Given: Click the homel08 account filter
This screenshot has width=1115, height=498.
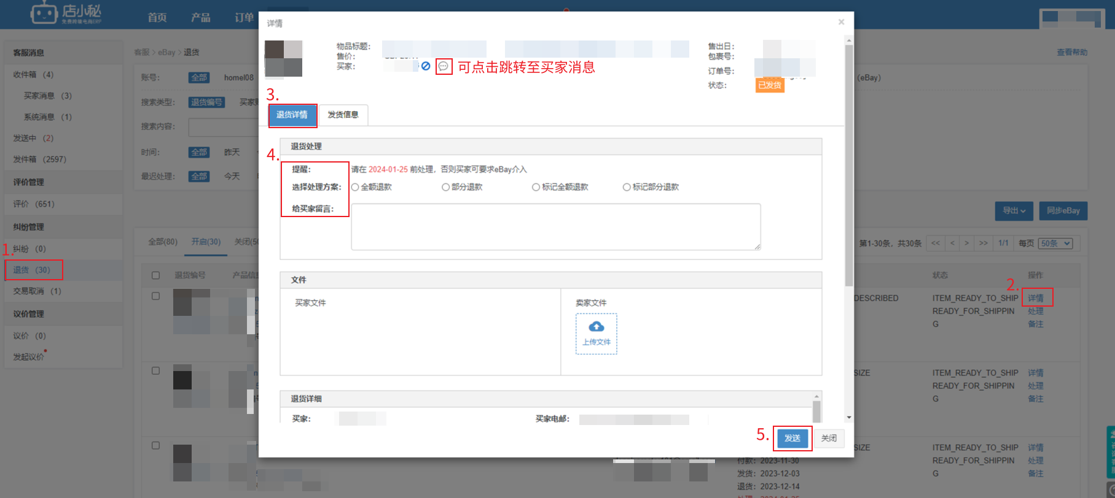Looking at the screenshot, I should pyautogui.click(x=238, y=78).
